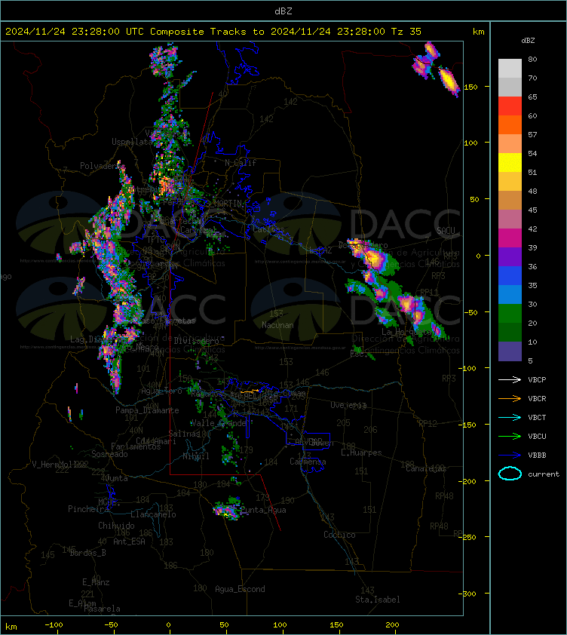Click the green VBCU arrow icon
Image resolution: width=567 pixels, height=635 pixels.
click(x=510, y=436)
